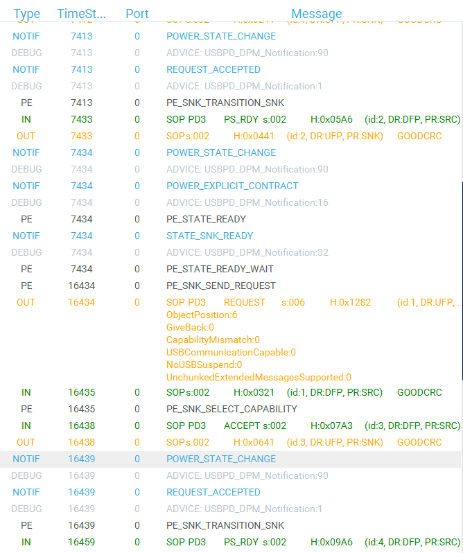Select highlighted POWER_STATE_CHANGE row at 16439
This screenshot has height=553, width=463.
click(230, 459)
